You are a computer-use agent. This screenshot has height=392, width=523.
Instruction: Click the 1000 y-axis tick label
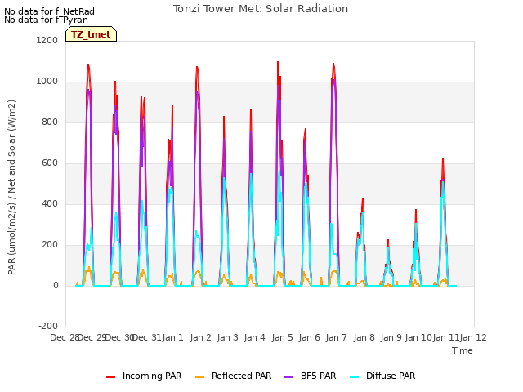pos(47,82)
